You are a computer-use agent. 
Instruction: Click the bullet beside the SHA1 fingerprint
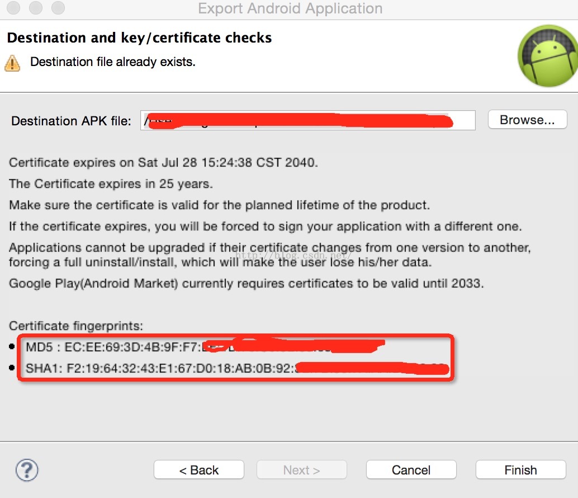[12, 369]
